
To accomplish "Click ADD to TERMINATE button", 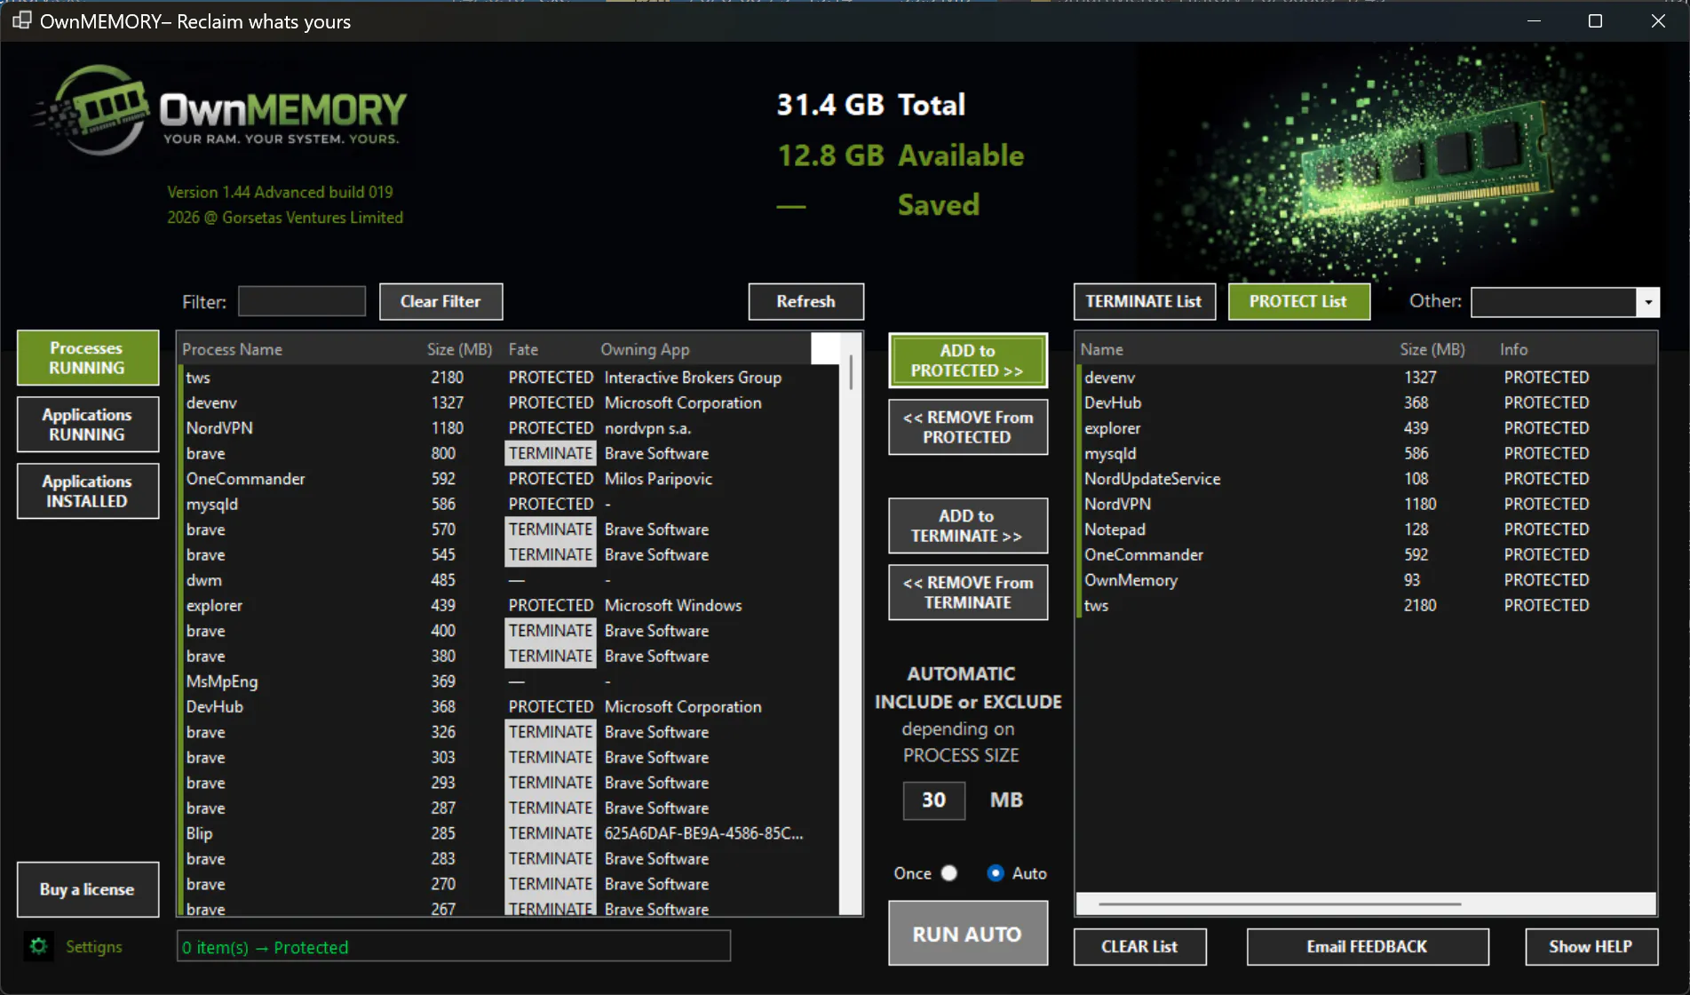I will [x=968, y=526].
